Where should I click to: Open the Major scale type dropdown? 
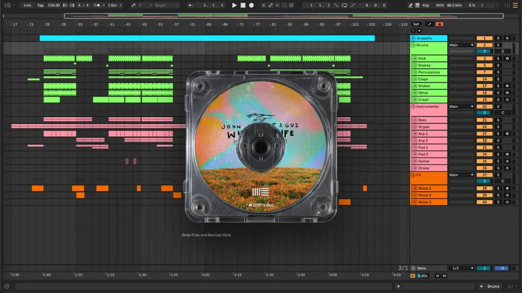coord(166,5)
